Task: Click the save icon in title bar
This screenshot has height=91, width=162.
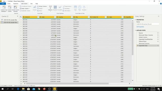Action: [x=4, y=1]
